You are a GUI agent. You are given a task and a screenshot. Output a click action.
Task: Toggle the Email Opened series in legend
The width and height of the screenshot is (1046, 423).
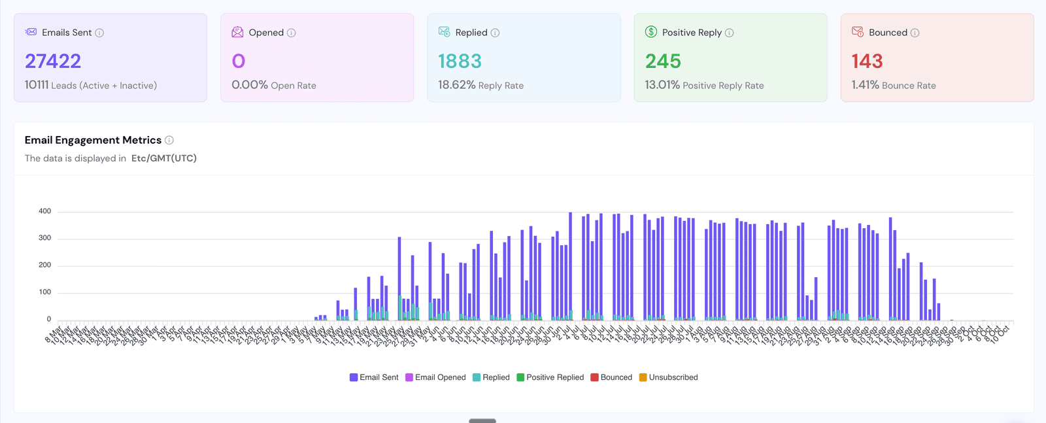(435, 377)
